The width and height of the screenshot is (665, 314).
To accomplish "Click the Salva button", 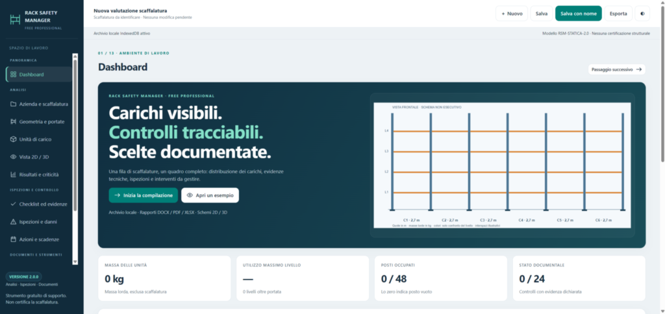I will tap(541, 14).
